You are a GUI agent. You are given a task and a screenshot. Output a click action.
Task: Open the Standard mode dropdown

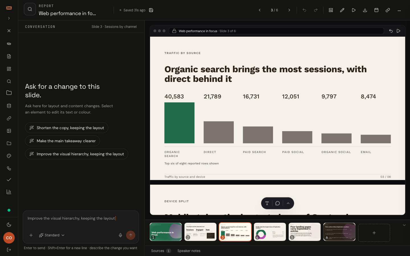click(52, 235)
